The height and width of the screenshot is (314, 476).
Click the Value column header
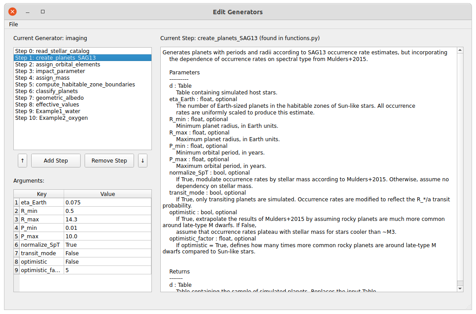(107, 194)
